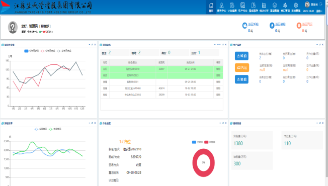Collapse the 生产实时 panel using header arrow
The width and height of the screenshot is (328, 186).
coord(317,45)
